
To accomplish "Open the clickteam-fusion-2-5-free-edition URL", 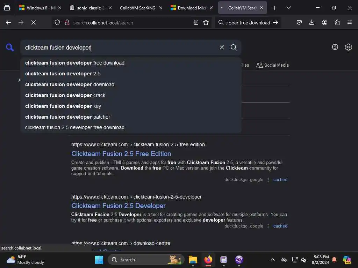I will click(138, 144).
